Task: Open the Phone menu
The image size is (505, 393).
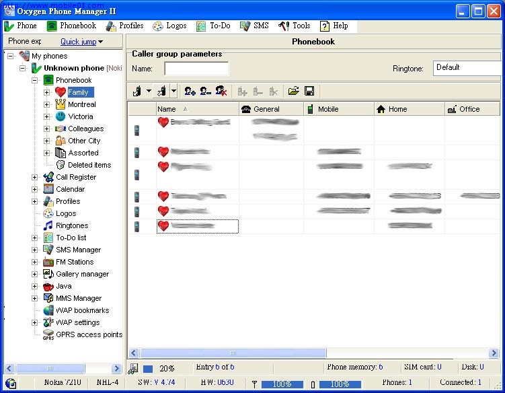Action: (20, 26)
